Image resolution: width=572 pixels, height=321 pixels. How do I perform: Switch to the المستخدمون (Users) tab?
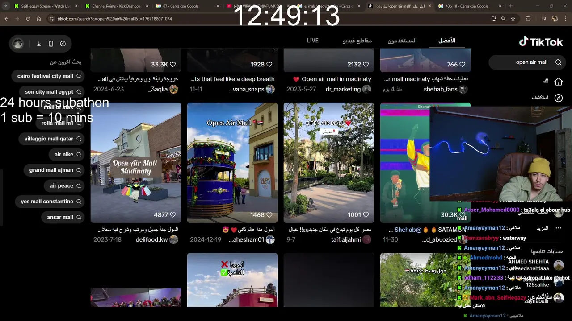[402, 41]
